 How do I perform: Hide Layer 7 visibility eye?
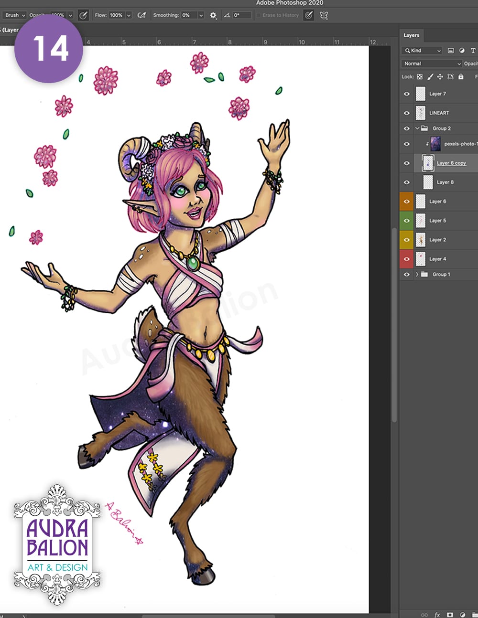(x=407, y=94)
